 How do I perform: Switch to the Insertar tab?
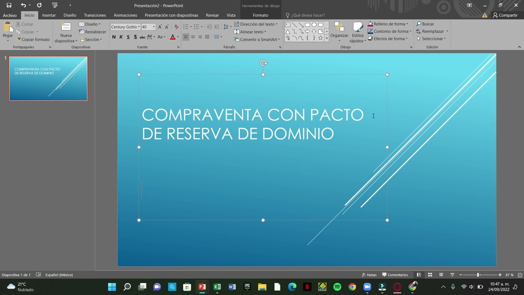49,15
